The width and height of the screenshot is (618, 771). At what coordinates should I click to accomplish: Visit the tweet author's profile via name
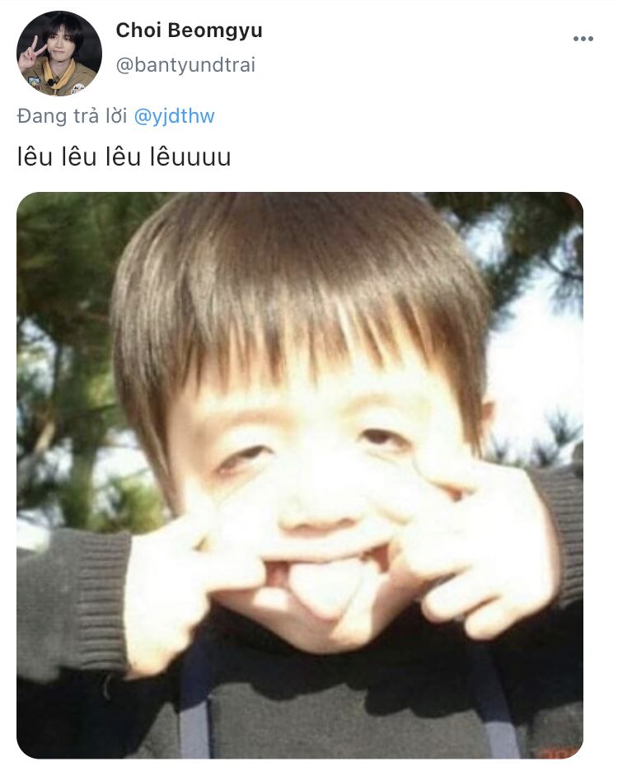click(189, 30)
